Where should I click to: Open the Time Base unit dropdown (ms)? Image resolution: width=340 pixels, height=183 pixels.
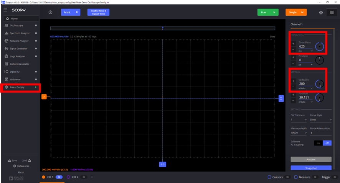pos(305,51)
